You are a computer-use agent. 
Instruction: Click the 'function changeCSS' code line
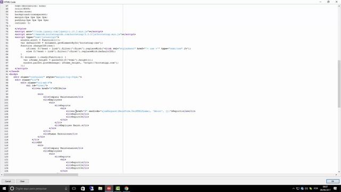38,46
